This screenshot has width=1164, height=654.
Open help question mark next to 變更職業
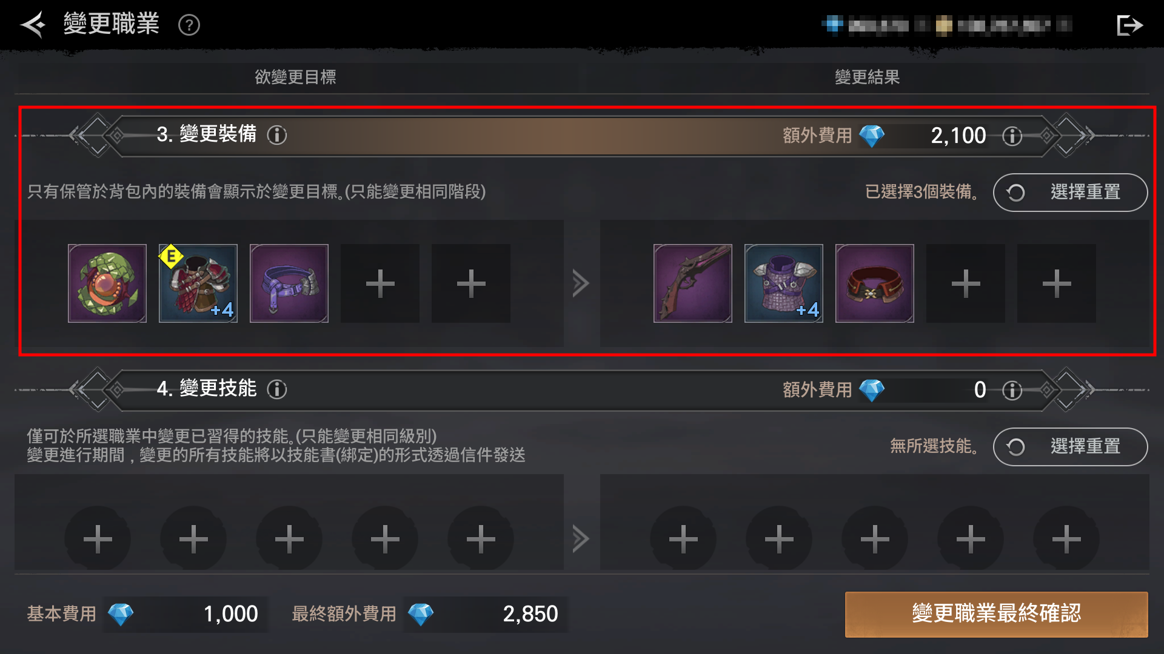189,25
